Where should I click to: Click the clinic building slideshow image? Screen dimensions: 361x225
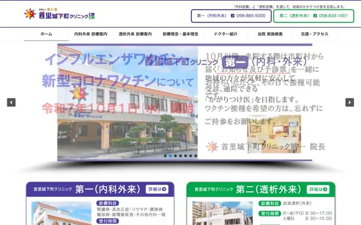click(127, 102)
